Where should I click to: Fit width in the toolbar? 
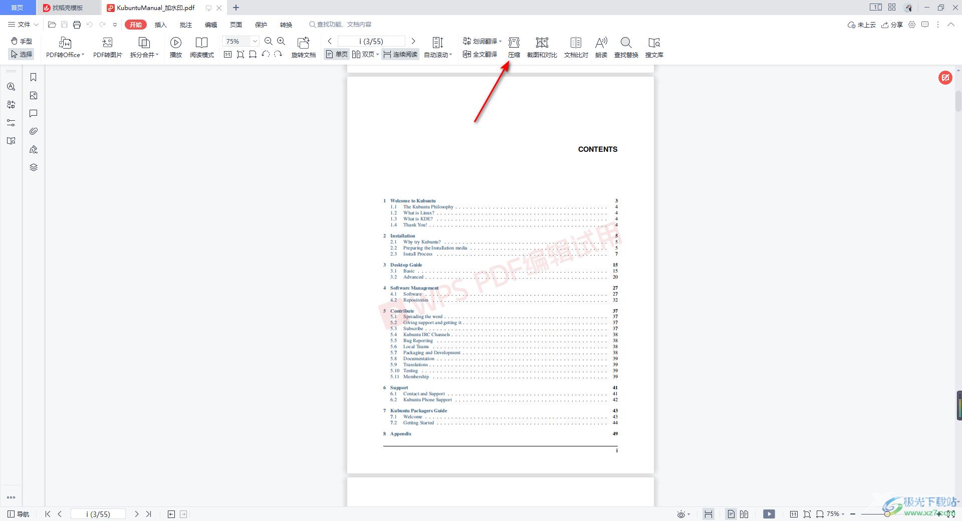253,54
